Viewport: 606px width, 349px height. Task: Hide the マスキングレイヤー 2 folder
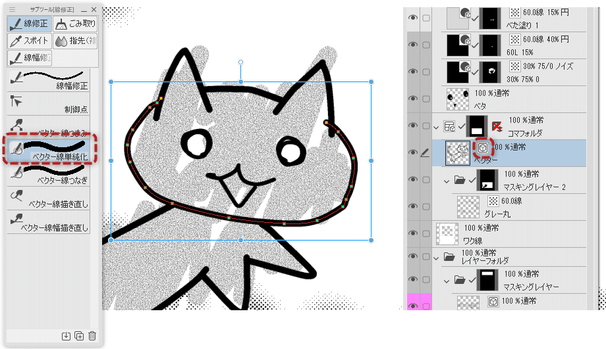413,179
